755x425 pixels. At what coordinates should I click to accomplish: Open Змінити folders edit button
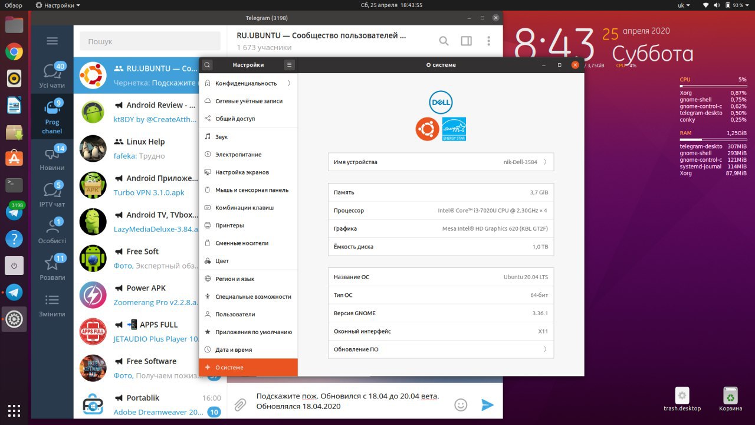pos(52,305)
